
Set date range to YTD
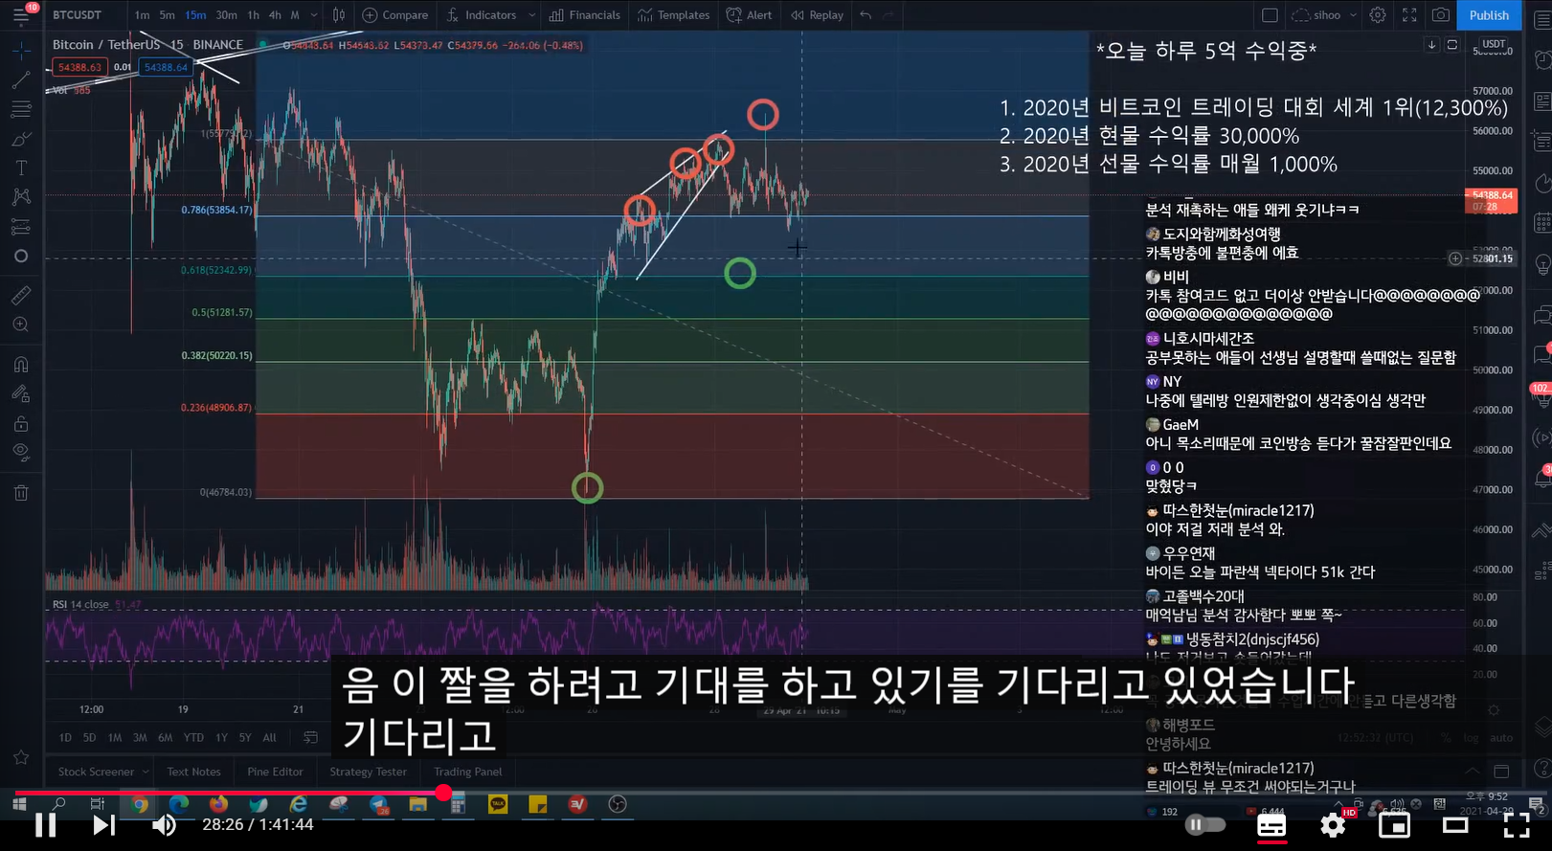(x=193, y=738)
